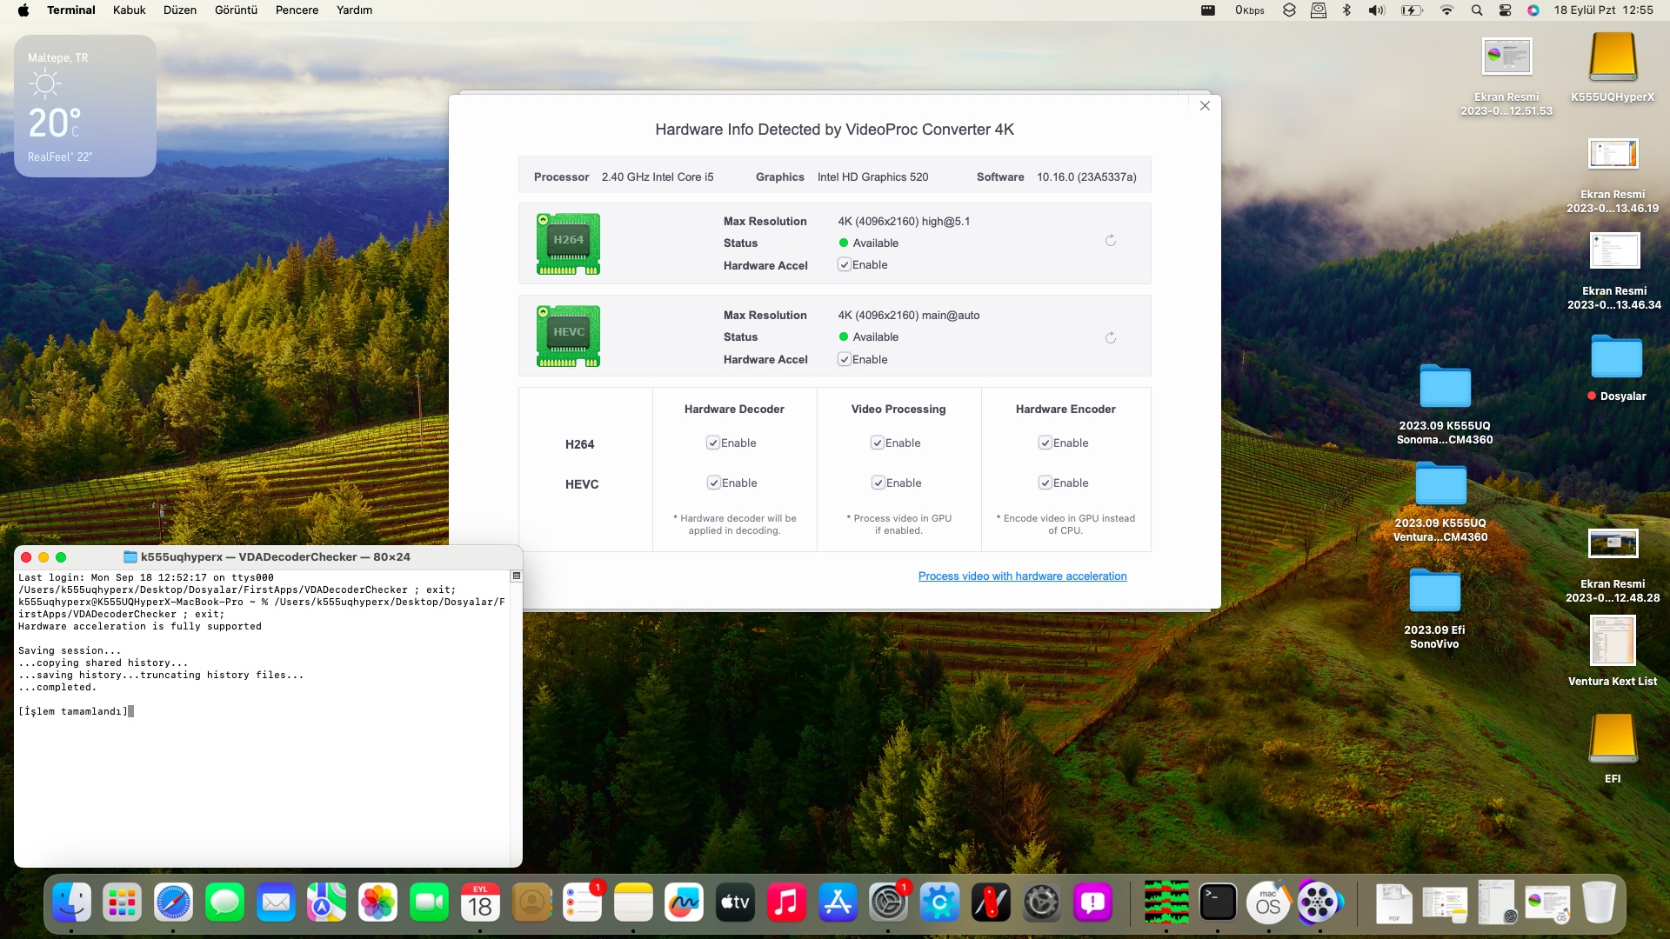Click the HEVC refresh icon
The height and width of the screenshot is (939, 1670).
1111,338
